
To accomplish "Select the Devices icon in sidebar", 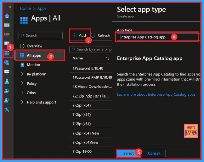I will (7, 44).
